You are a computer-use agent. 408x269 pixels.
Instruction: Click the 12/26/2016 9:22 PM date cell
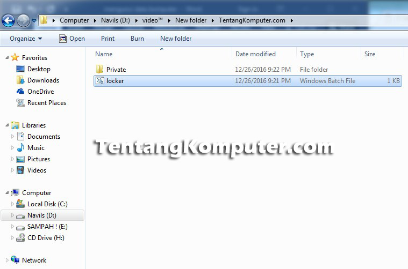[x=263, y=70]
